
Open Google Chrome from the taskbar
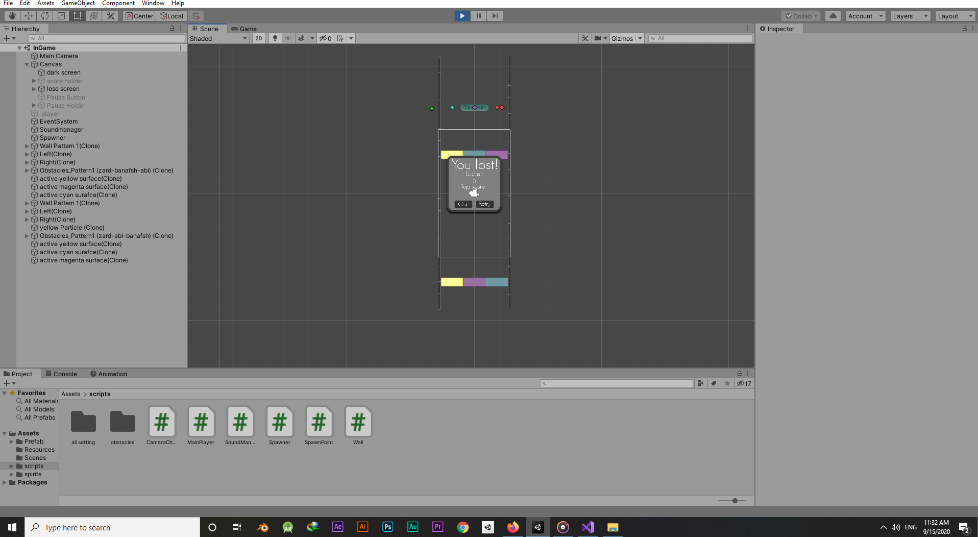[x=462, y=527]
